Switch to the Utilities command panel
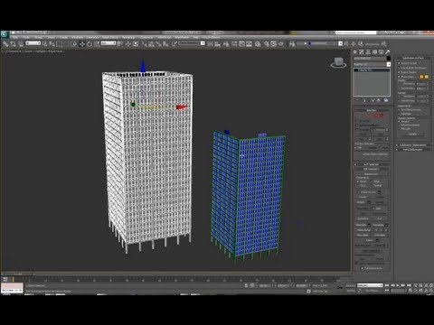434x325 pixels. click(388, 52)
